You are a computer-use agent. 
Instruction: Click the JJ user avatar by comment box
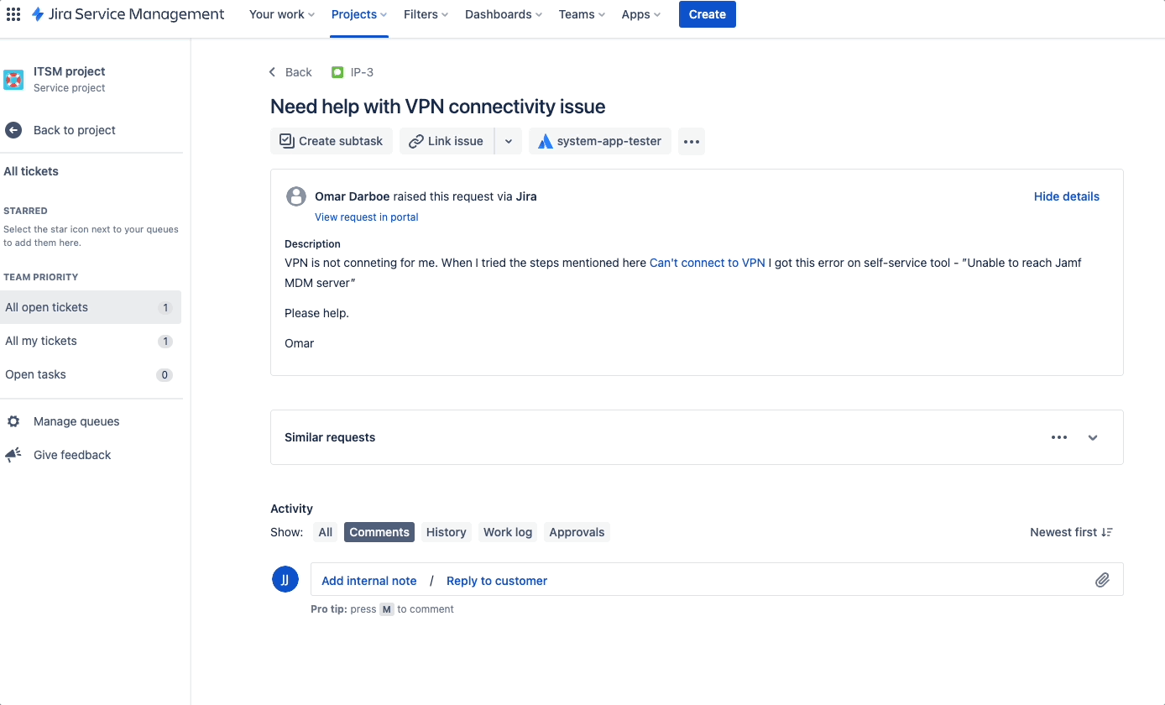click(285, 579)
